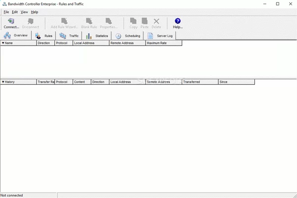Viewport: 297px width, 198px height.
Task: Click the rules Protocol column header
Action: pos(64,43)
